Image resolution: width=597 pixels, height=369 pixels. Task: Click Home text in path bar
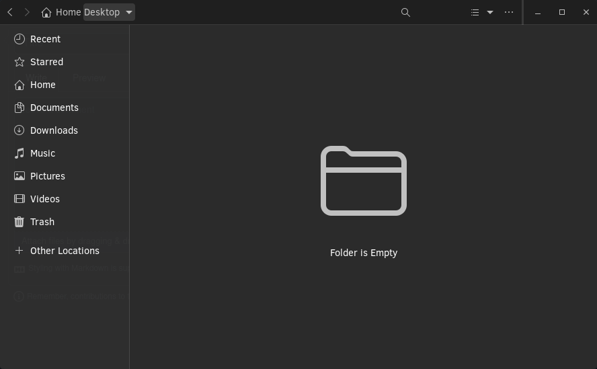click(x=68, y=12)
